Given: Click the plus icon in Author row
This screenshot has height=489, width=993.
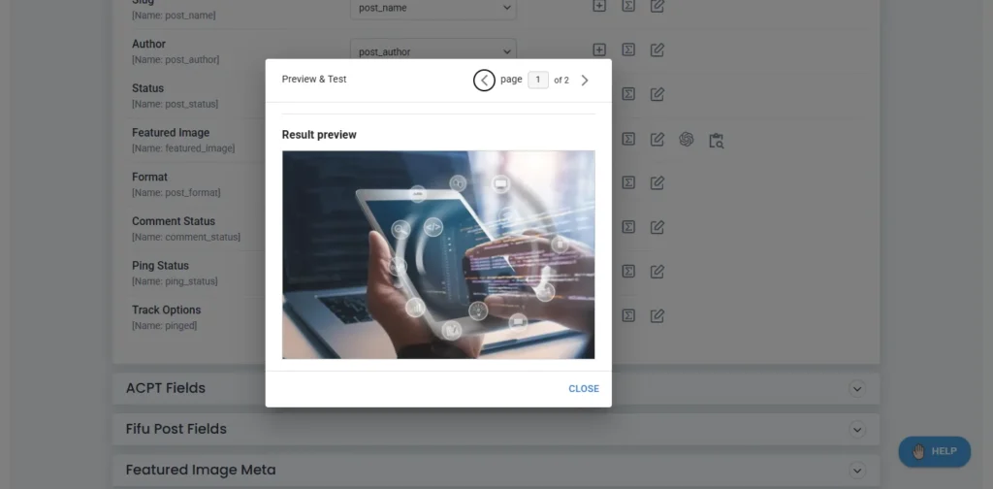Looking at the screenshot, I should click(599, 49).
